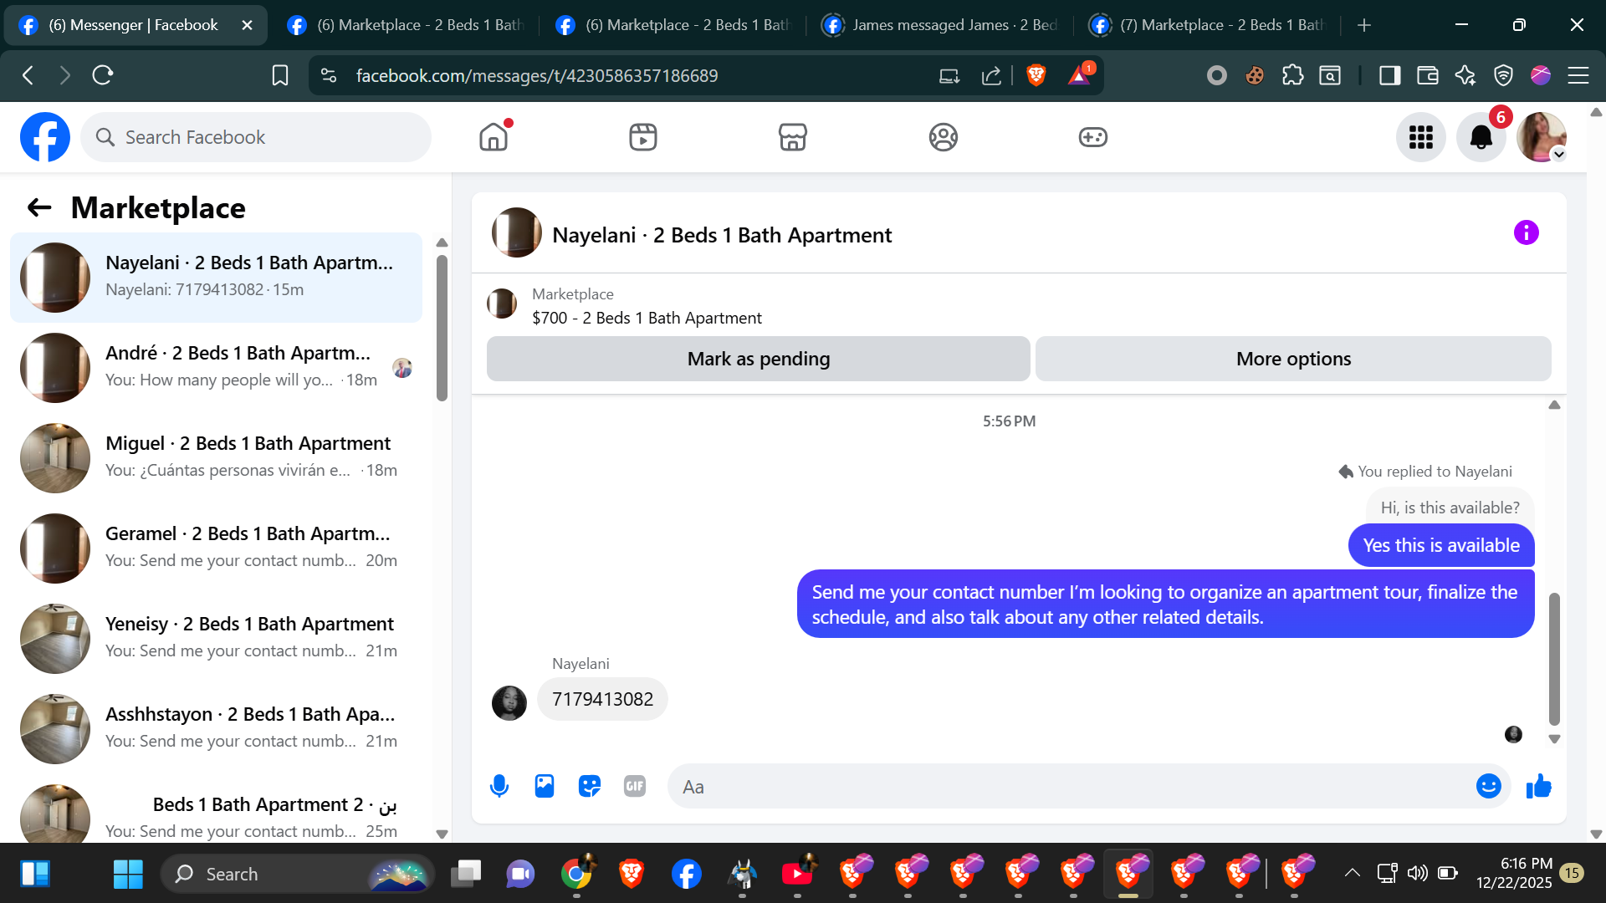Click Mark as pending button

[x=758, y=359]
